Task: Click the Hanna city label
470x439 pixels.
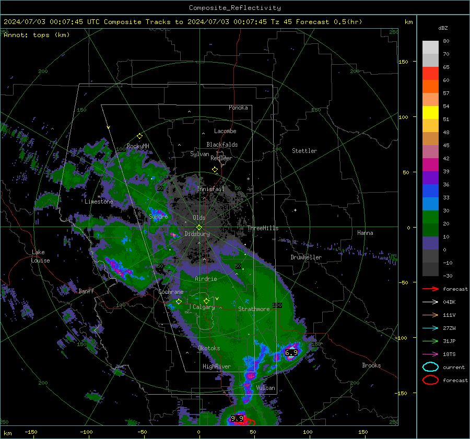Action: coord(365,233)
